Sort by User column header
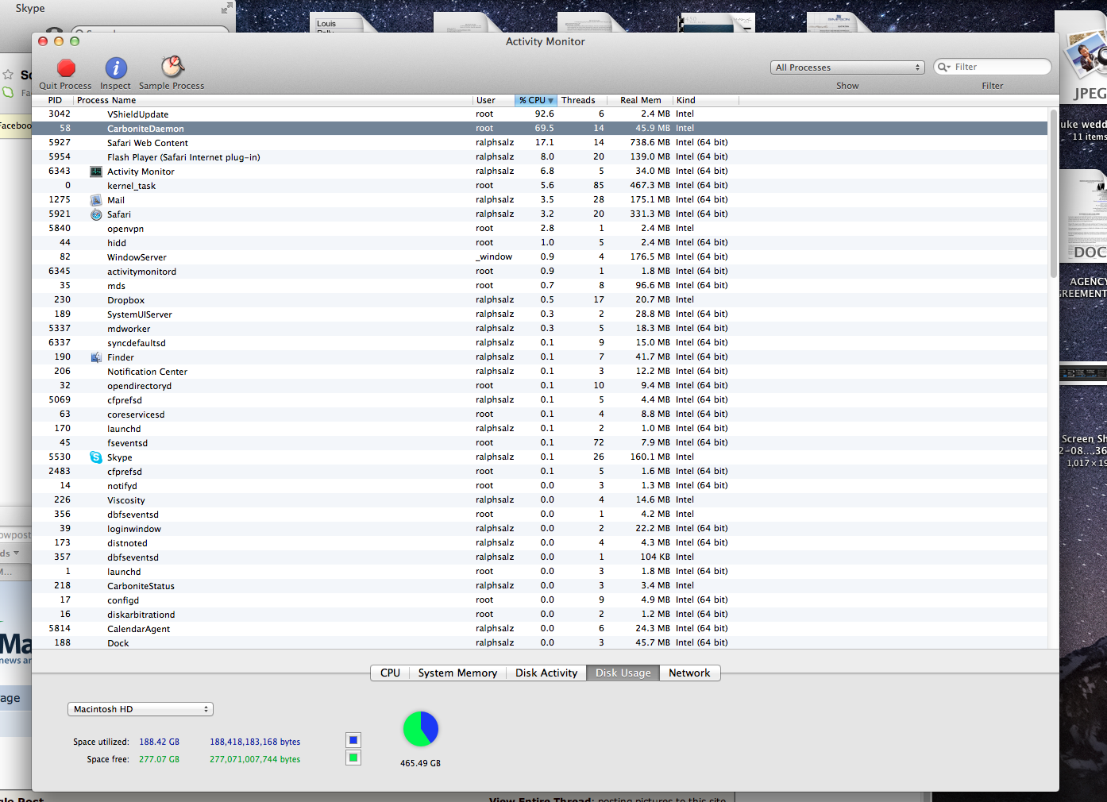This screenshot has height=802, width=1107. tap(494, 100)
